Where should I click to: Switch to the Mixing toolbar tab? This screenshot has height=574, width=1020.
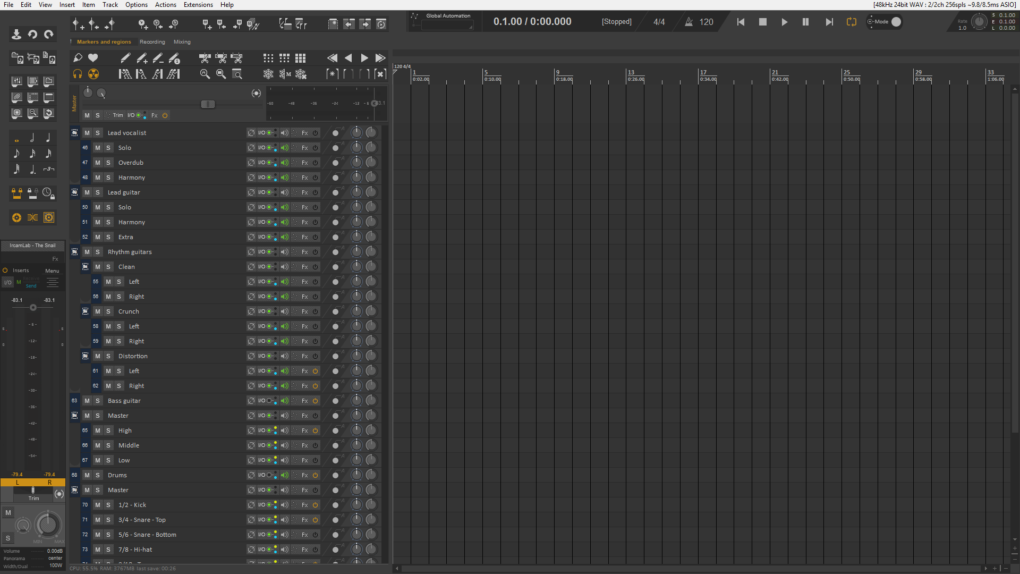pyautogui.click(x=182, y=42)
